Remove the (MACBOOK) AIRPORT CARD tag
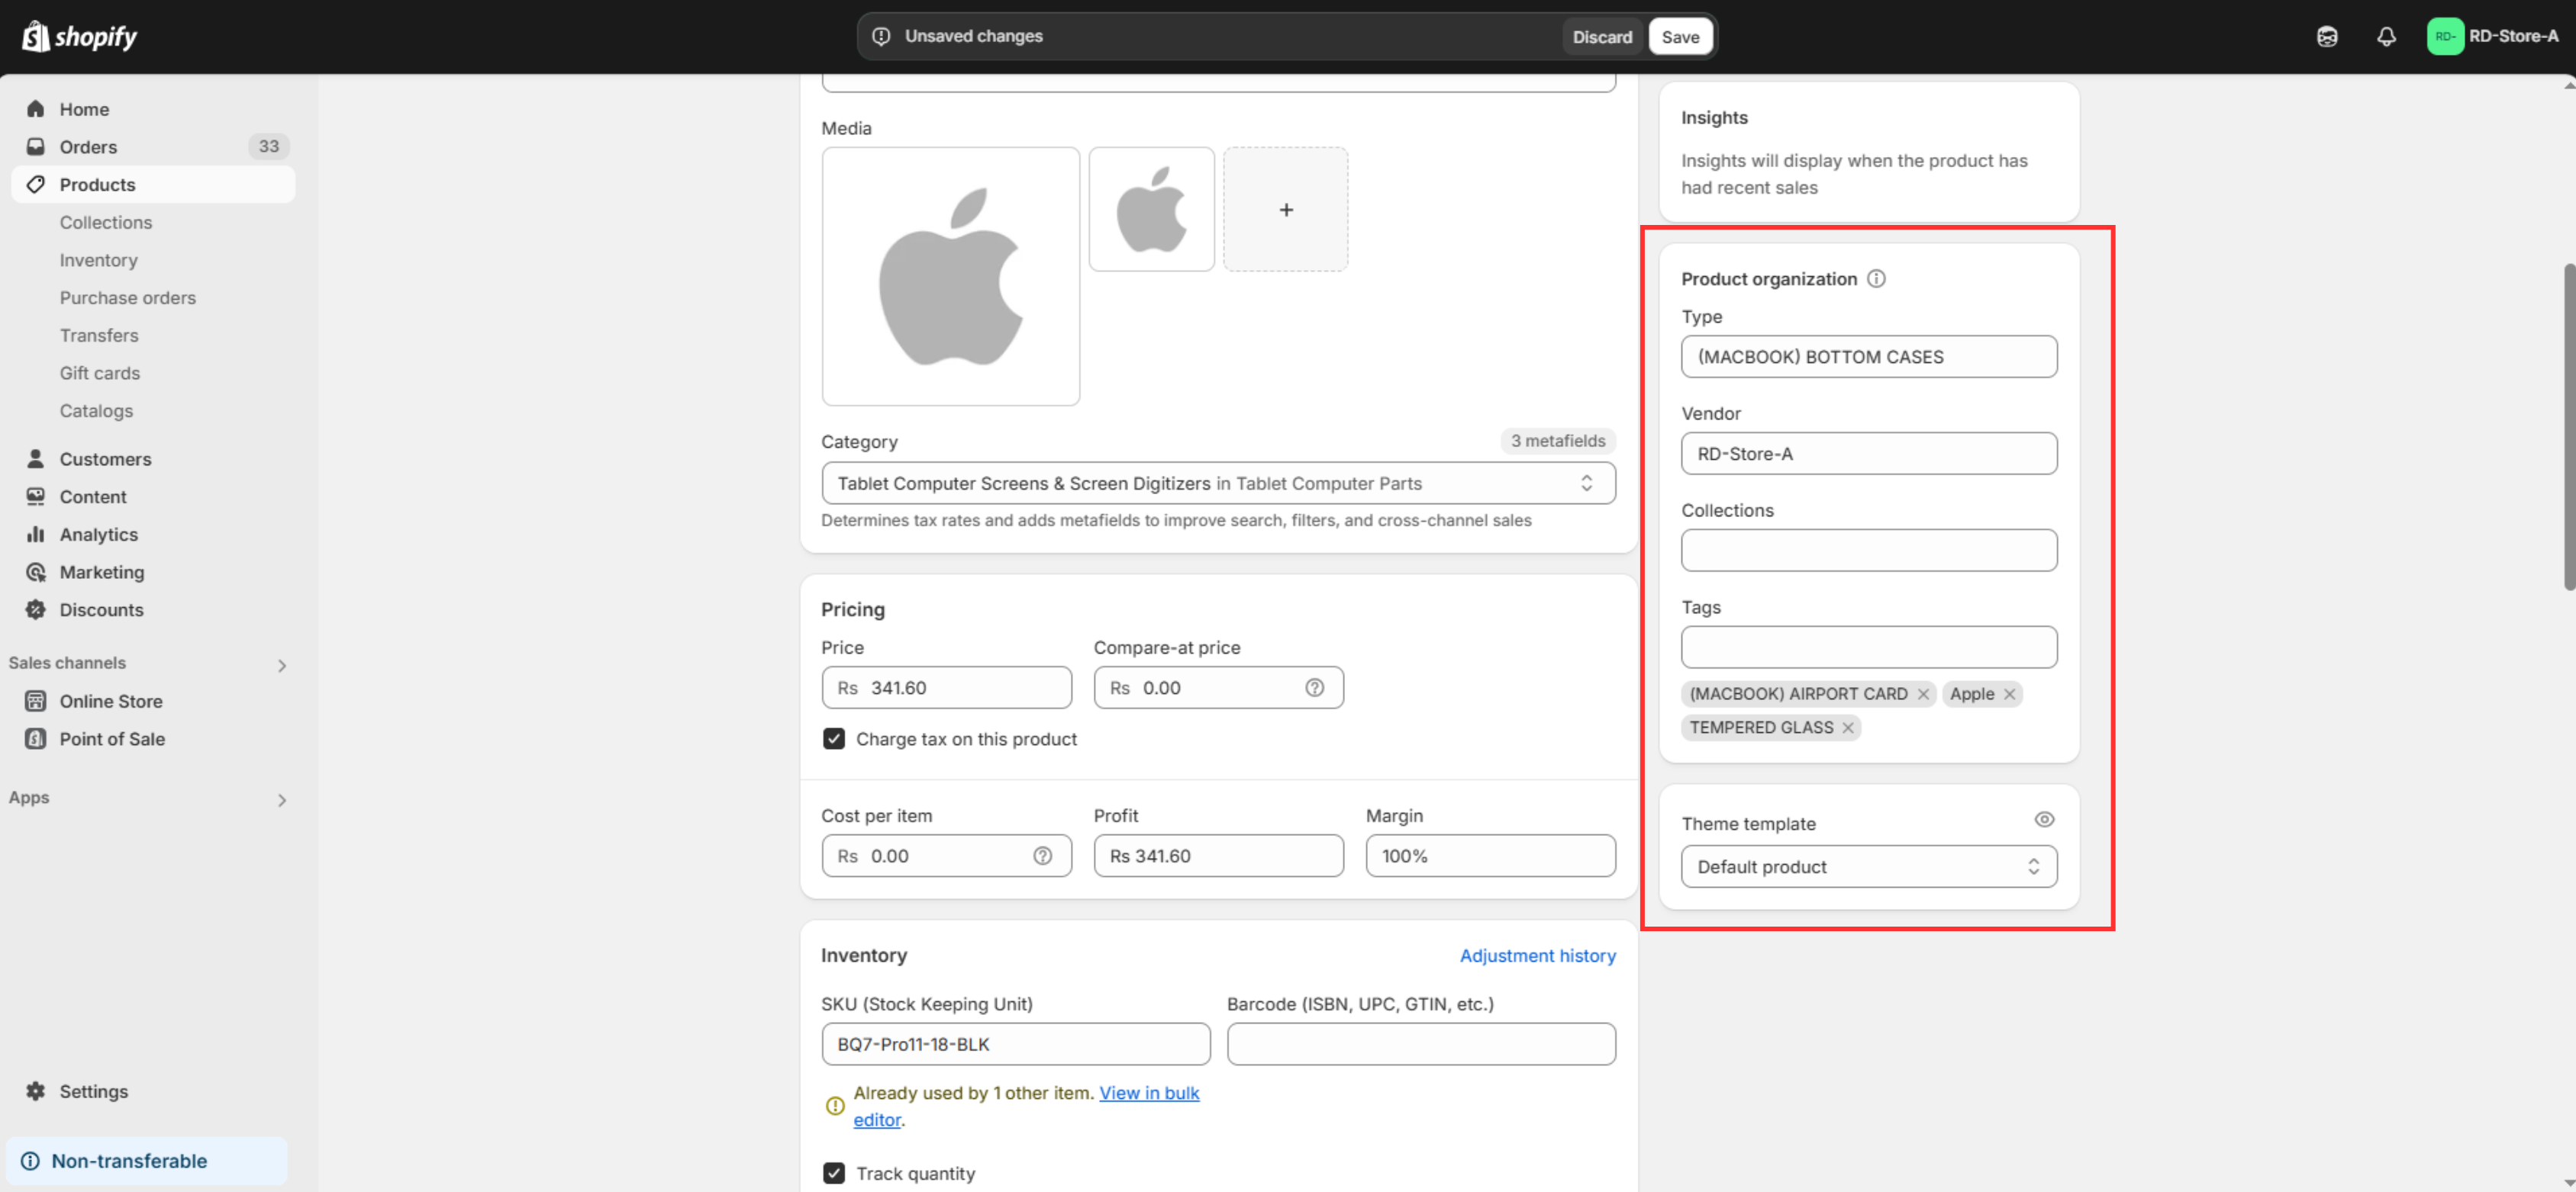The height and width of the screenshot is (1192, 2576). coord(1922,695)
